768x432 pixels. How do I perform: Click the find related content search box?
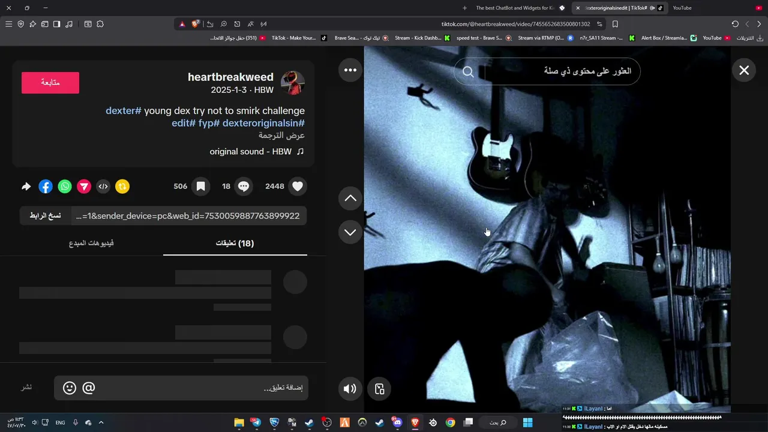547,71
